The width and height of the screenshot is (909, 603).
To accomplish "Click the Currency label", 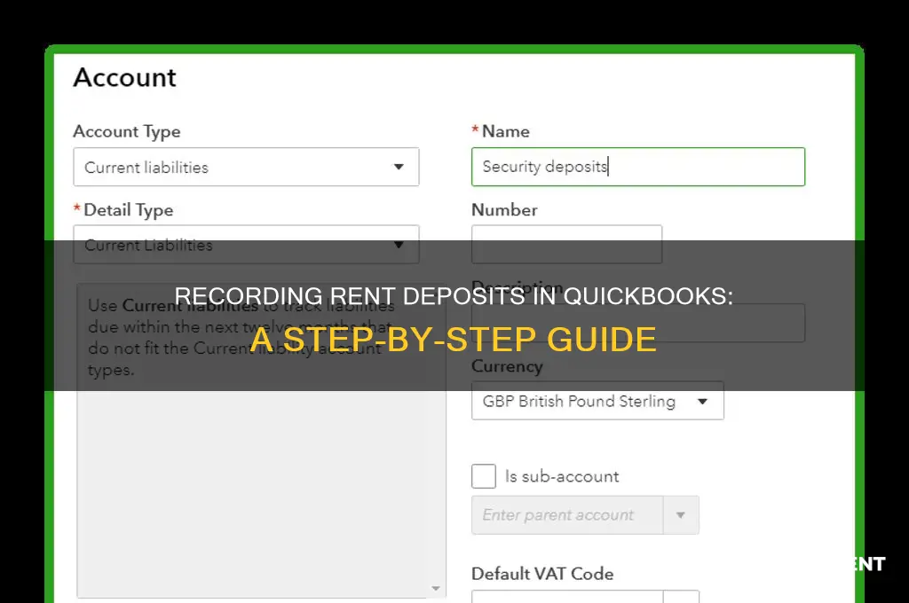I will pyautogui.click(x=507, y=366).
